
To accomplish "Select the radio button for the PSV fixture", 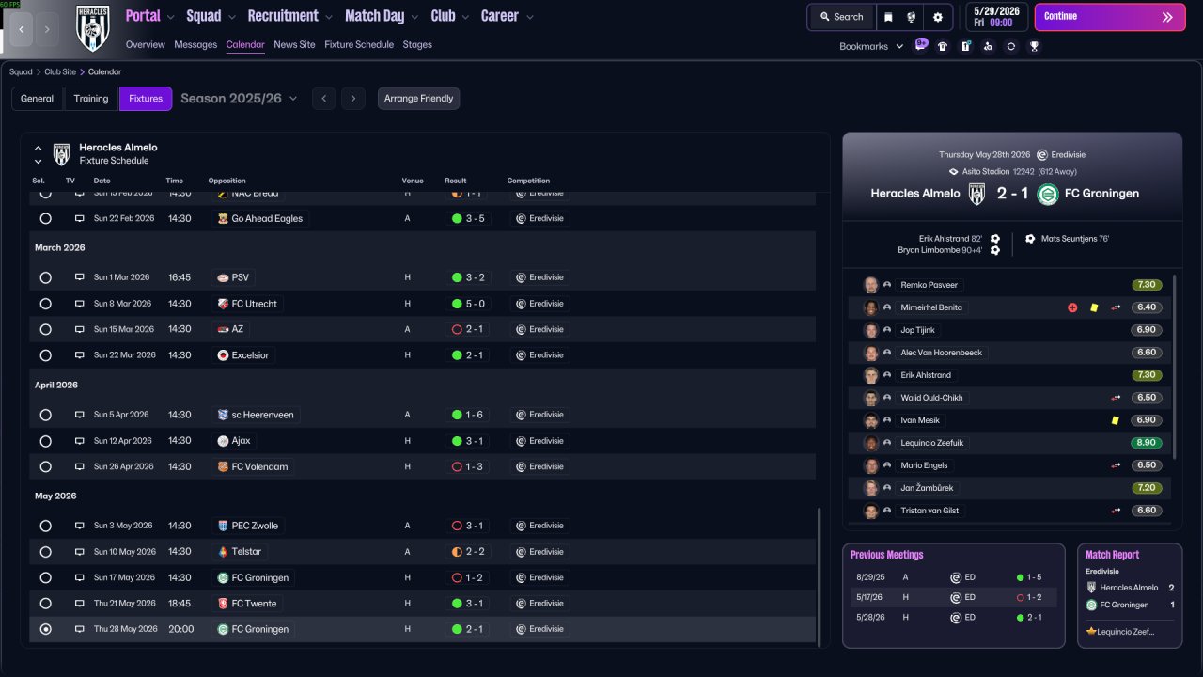I will point(45,278).
